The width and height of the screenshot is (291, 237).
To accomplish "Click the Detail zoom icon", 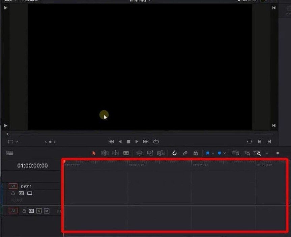I will (x=248, y=153).
